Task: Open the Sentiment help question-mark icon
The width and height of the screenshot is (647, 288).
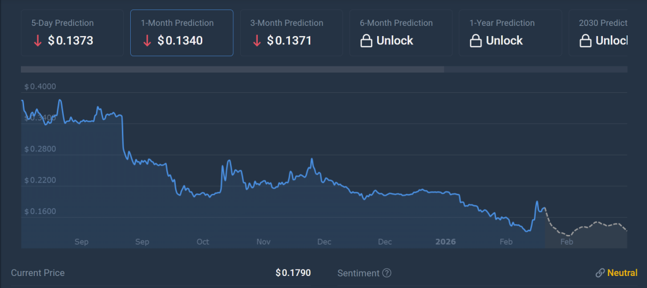Action: point(387,273)
